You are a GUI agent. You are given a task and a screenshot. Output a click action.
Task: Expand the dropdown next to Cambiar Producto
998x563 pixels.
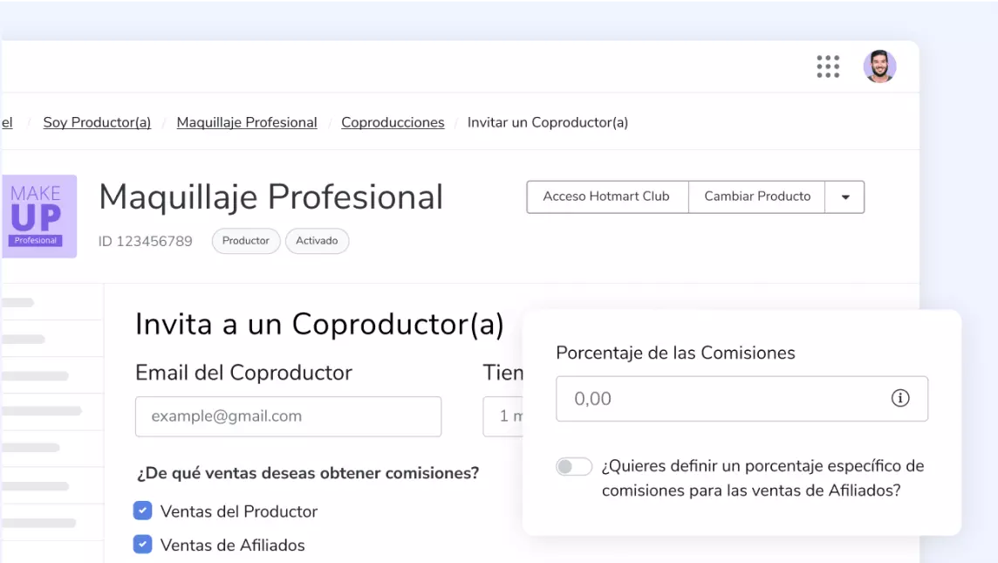coord(844,197)
